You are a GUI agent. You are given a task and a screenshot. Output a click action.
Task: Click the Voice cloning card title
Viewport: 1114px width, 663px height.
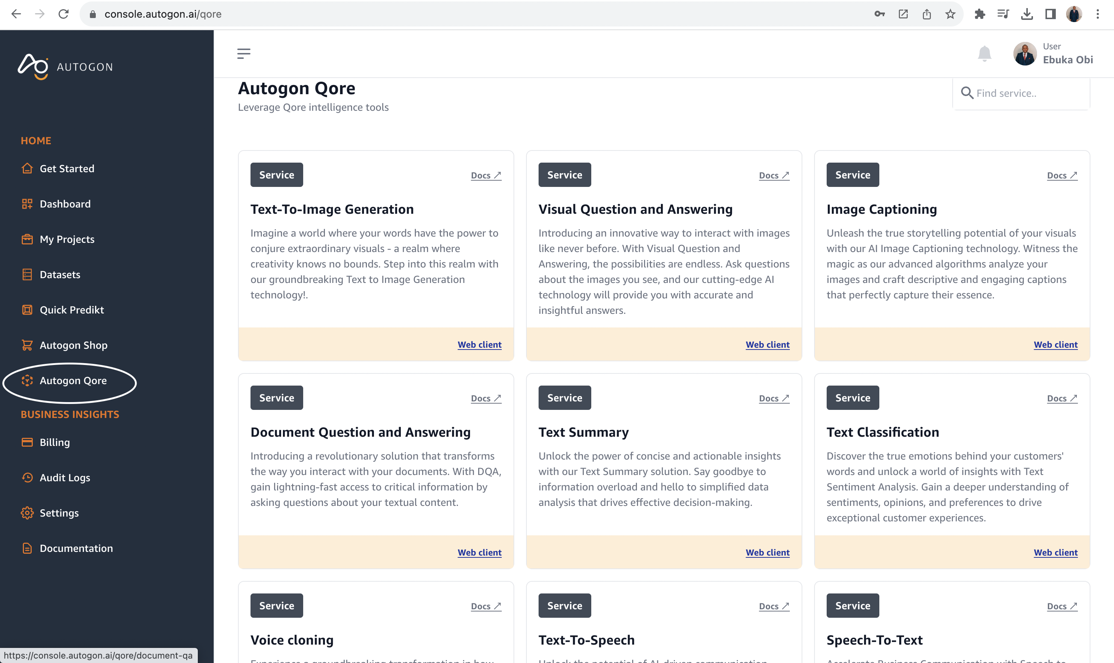(x=292, y=640)
